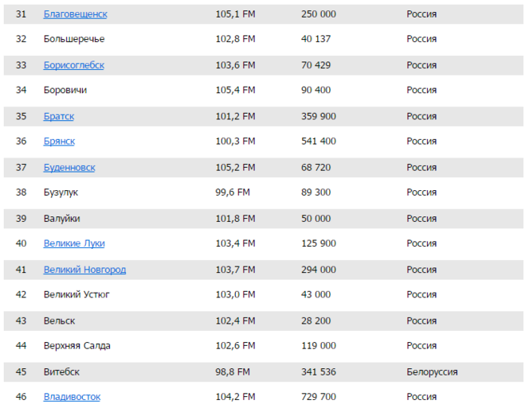Click the Вельск city cell
This screenshot has width=525, height=412.
coord(59,321)
